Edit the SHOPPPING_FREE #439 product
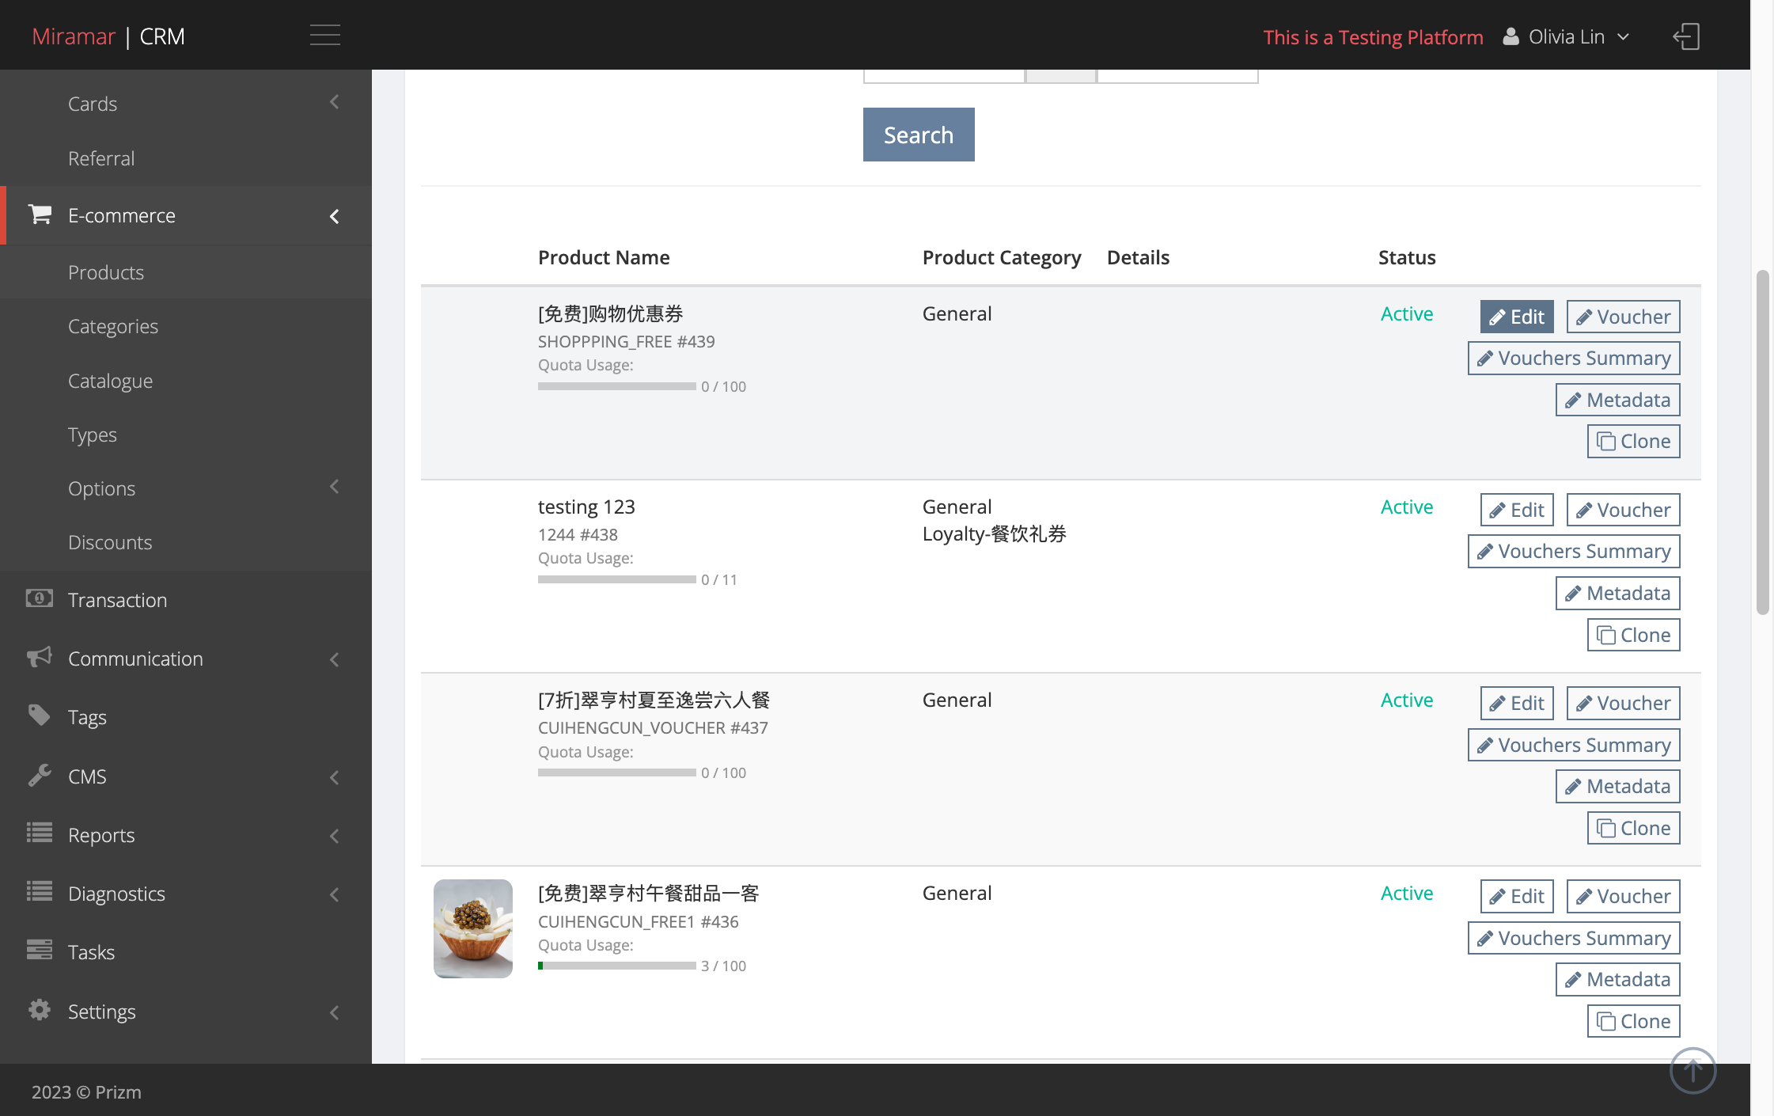Image resolution: width=1774 pixels, height=1116 pixels. (1517, 317)
